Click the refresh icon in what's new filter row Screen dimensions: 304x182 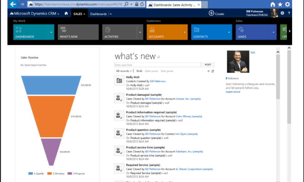point(213,71)
